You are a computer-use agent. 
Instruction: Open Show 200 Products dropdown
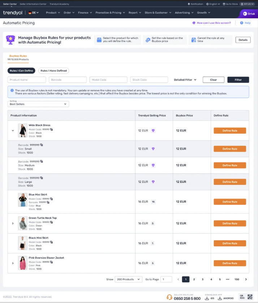click(x=128, y=280)
